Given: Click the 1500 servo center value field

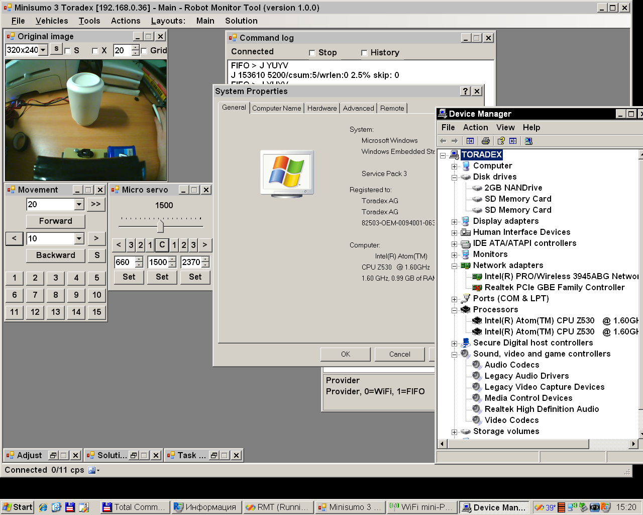Looking at the screenshot, I should tap(158, 262).
